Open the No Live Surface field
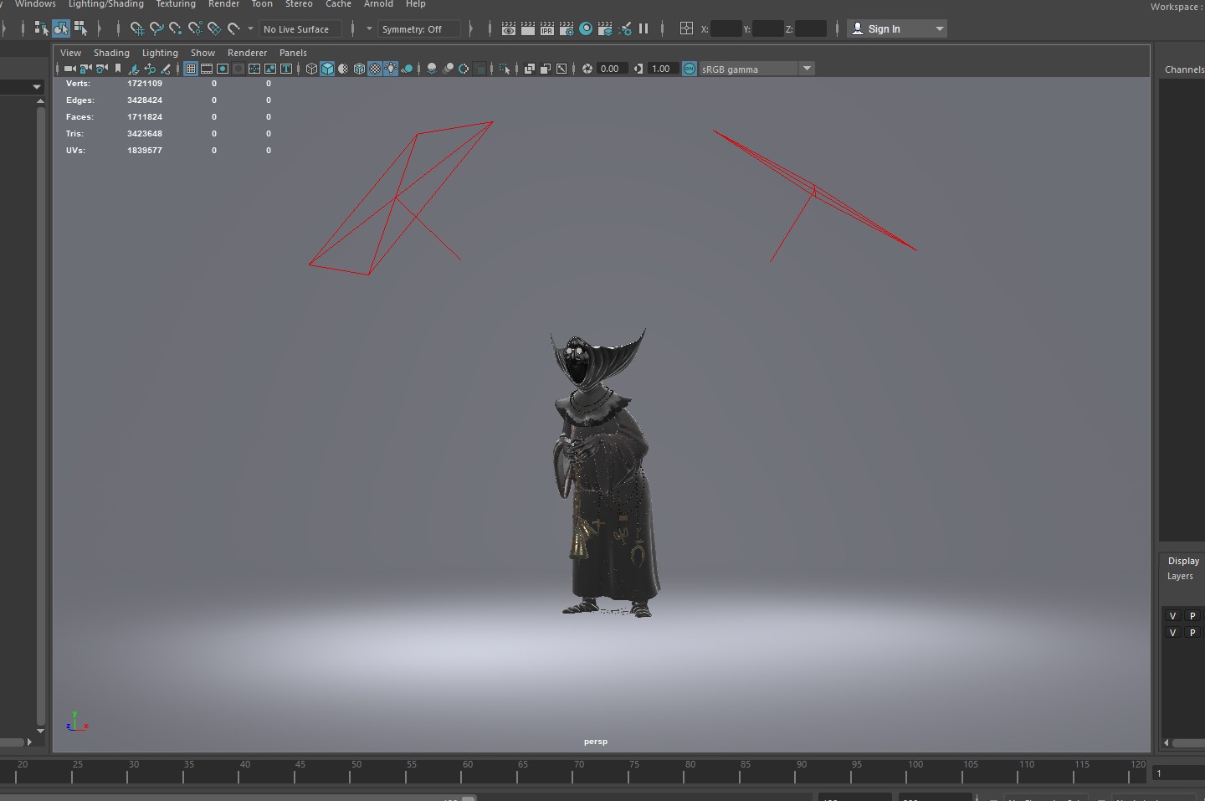Viewport: 1205px width, 801px height. point(300,28)
